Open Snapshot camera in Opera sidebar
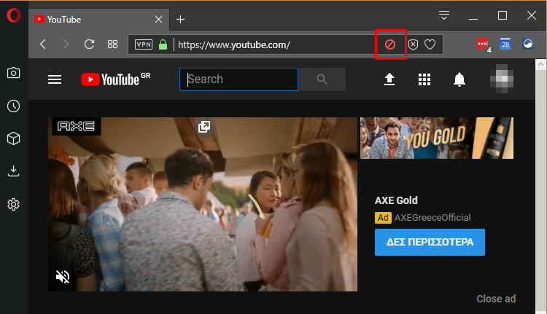This screenshot has width=547, height=314. coord(14,73)
